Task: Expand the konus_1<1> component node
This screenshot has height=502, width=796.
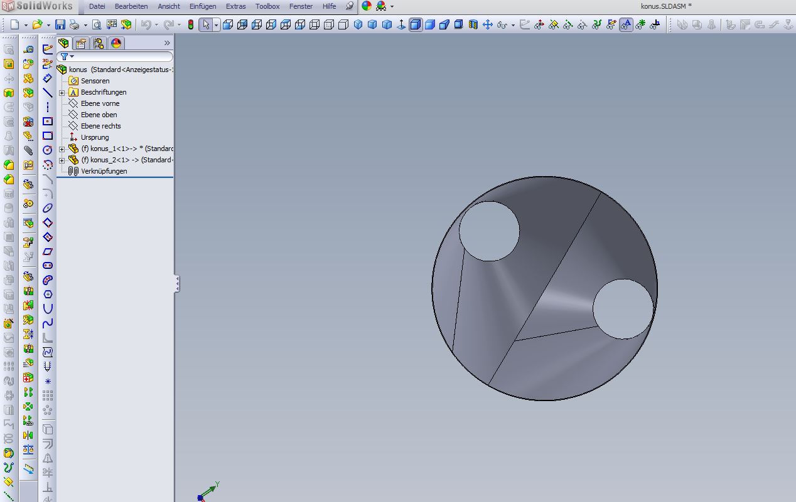Action: point(62,149)
